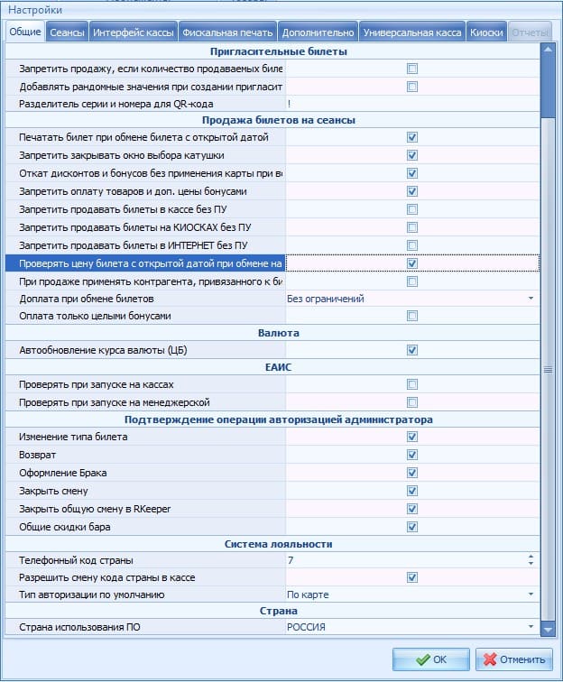Expand the Доплата при обмене билетов dropdown

(531, 298)
